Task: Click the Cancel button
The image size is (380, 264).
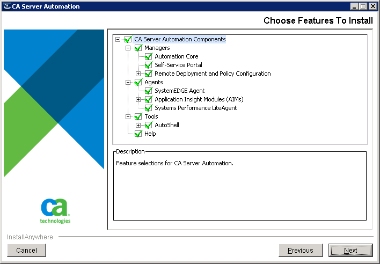Action: 27,250
